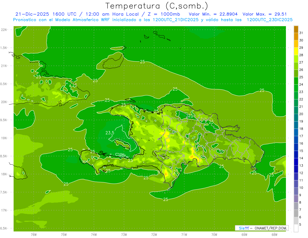308x238 pixels.
Task: Click the "5" value on the color scale
Action: (301, 225)
